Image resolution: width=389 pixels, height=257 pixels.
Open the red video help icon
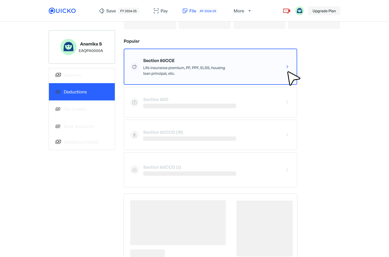click(x=286, y=11)
